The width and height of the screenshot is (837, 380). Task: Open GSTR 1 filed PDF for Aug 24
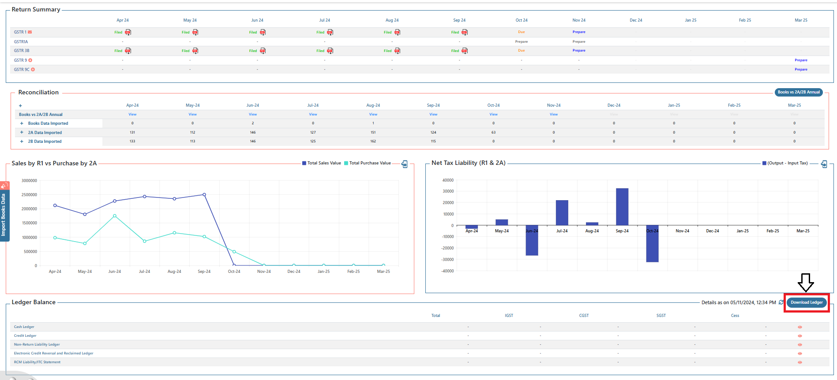coord(397,32)
